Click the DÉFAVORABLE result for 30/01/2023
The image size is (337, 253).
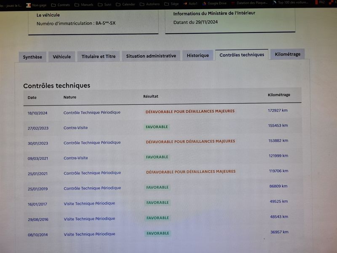(190, 142)
